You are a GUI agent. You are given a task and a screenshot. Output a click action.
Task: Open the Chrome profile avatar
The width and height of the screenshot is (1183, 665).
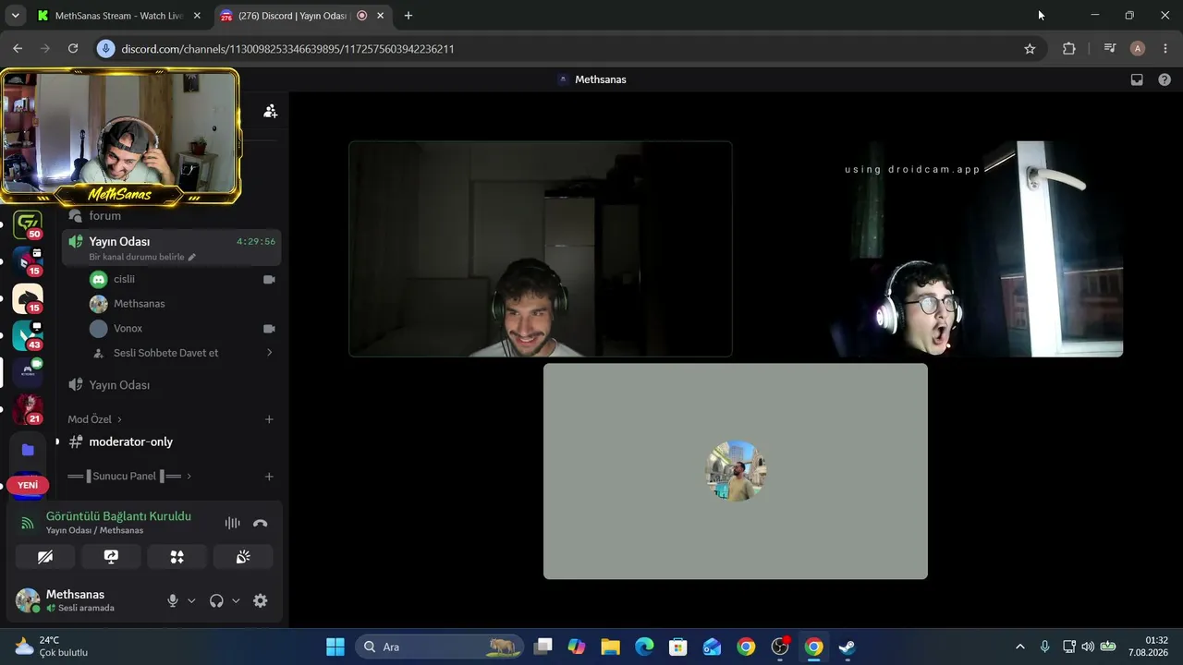[x=1138, y=49]
